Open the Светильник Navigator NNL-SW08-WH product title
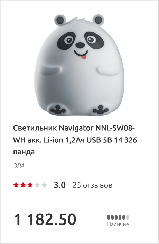The height and width of the screenshot is (244, 159). pyautogui.click(x=75, y=140)
